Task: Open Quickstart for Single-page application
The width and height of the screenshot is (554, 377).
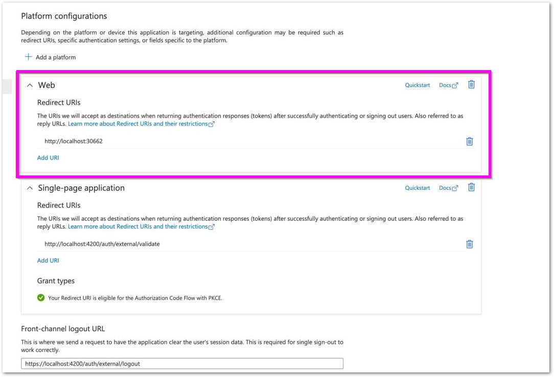Action: coord(417,188)
